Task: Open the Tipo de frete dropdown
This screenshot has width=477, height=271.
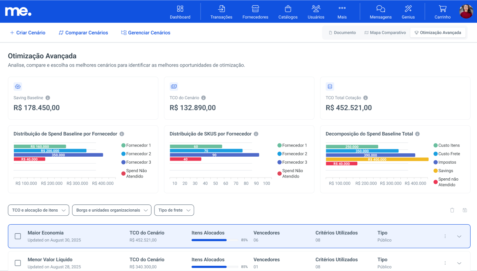Action: [174, 210]
